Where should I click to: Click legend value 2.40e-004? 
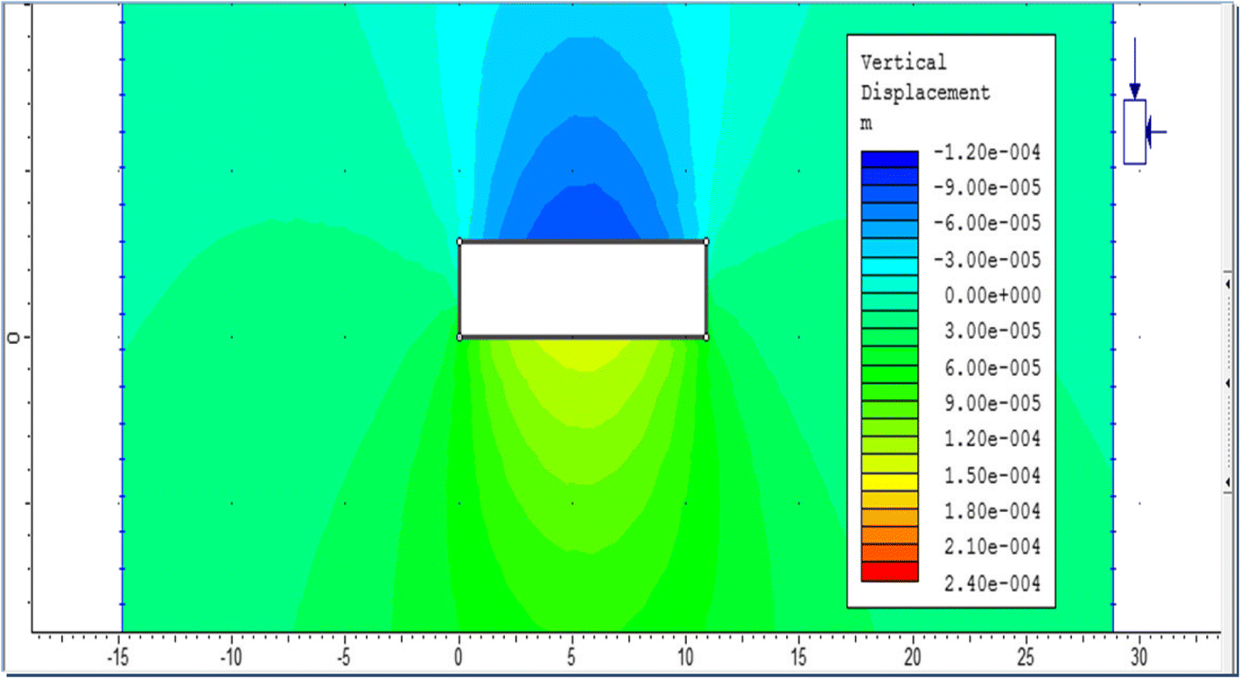pos(993,583)
